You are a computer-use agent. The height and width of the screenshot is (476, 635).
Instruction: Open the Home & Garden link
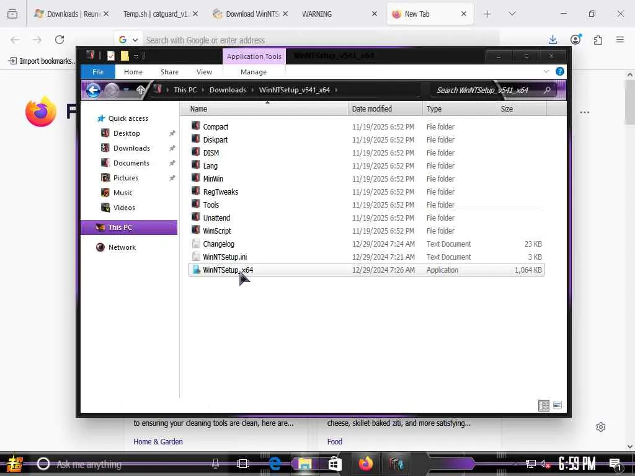[158, 441]
